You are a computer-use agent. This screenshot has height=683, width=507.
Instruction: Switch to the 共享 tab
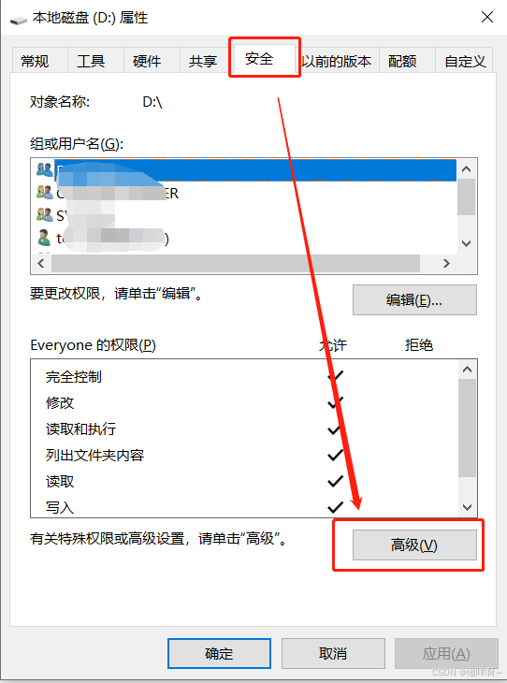tap(203, 61)
